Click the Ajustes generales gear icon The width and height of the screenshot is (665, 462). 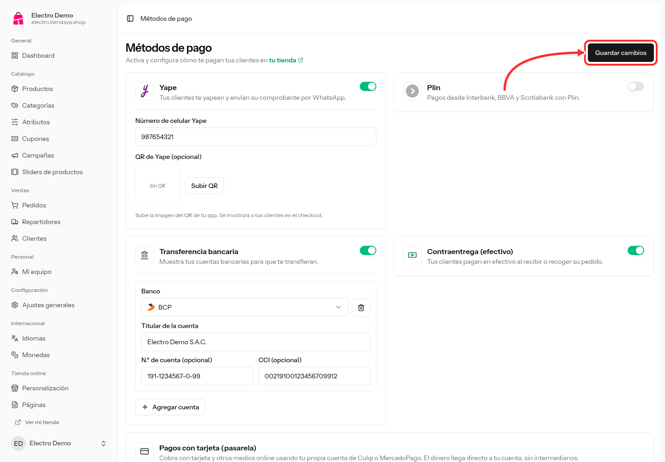[x=15, y=305]
